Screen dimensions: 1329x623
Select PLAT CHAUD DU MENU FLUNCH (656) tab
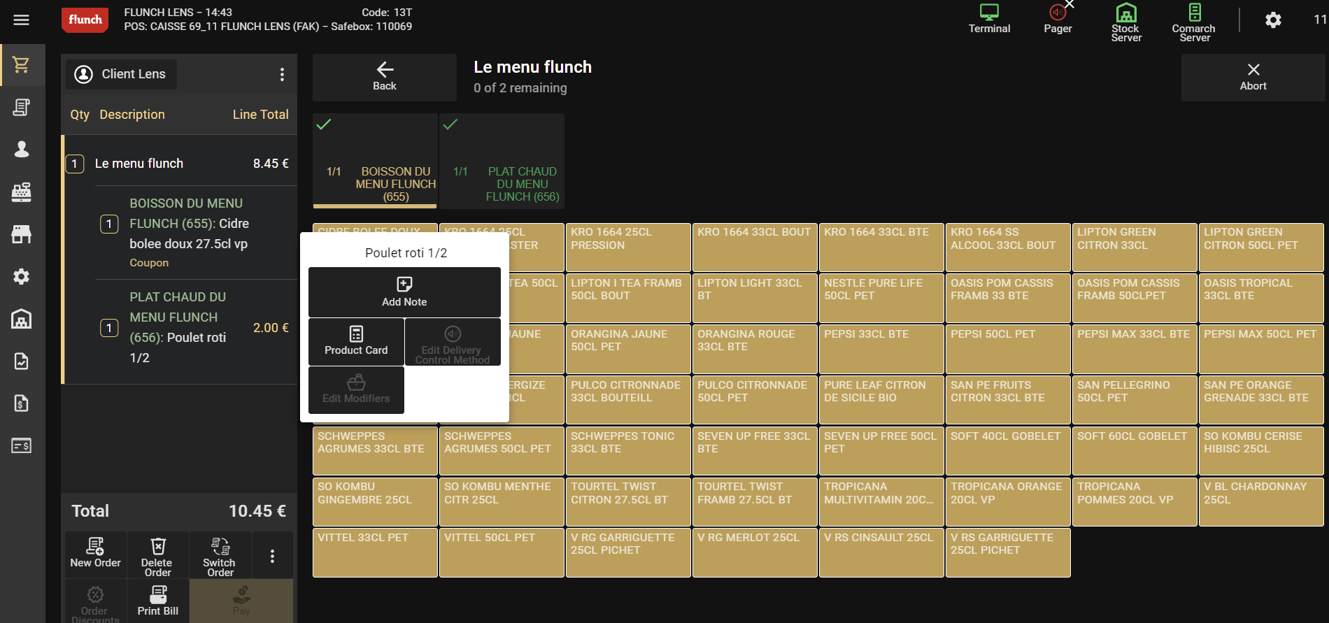coord(502,161)
